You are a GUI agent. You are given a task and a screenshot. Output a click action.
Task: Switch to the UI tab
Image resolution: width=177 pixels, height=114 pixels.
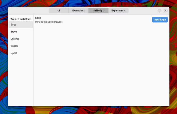[59, 11]
